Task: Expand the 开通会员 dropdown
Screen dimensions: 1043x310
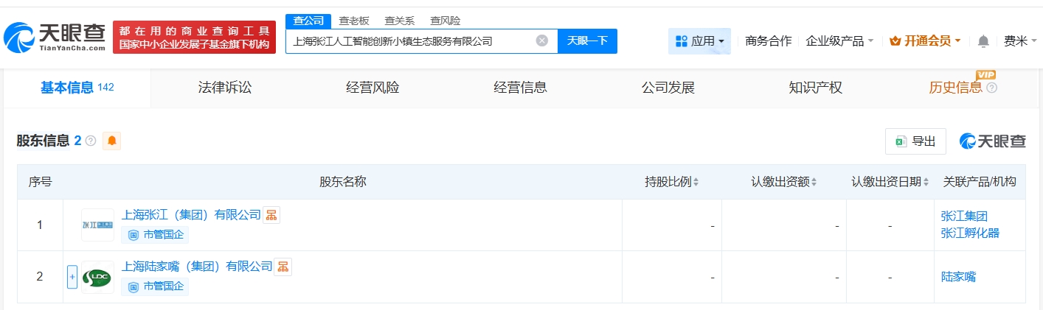Action: pyautogui.click(x=925, y=41)
